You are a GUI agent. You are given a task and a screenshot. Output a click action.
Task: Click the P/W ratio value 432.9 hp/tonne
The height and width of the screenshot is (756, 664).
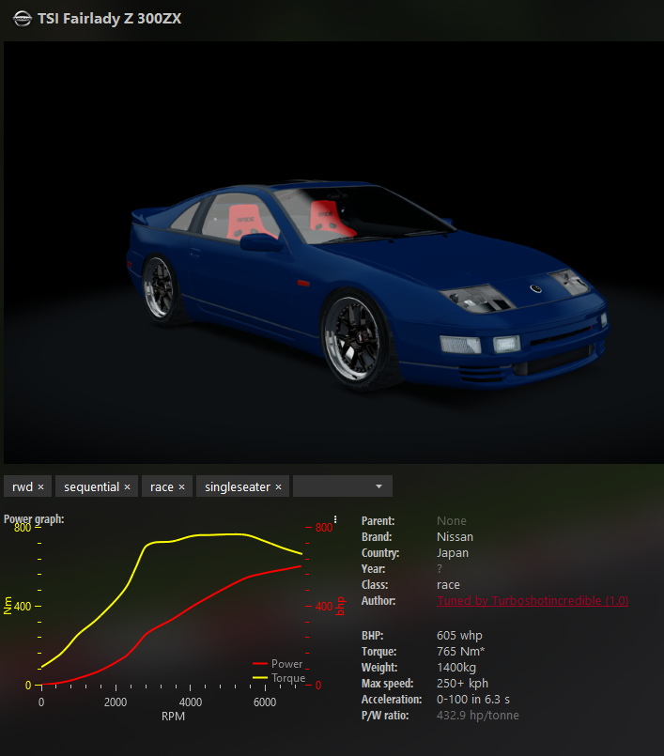(x=478, y=715)
